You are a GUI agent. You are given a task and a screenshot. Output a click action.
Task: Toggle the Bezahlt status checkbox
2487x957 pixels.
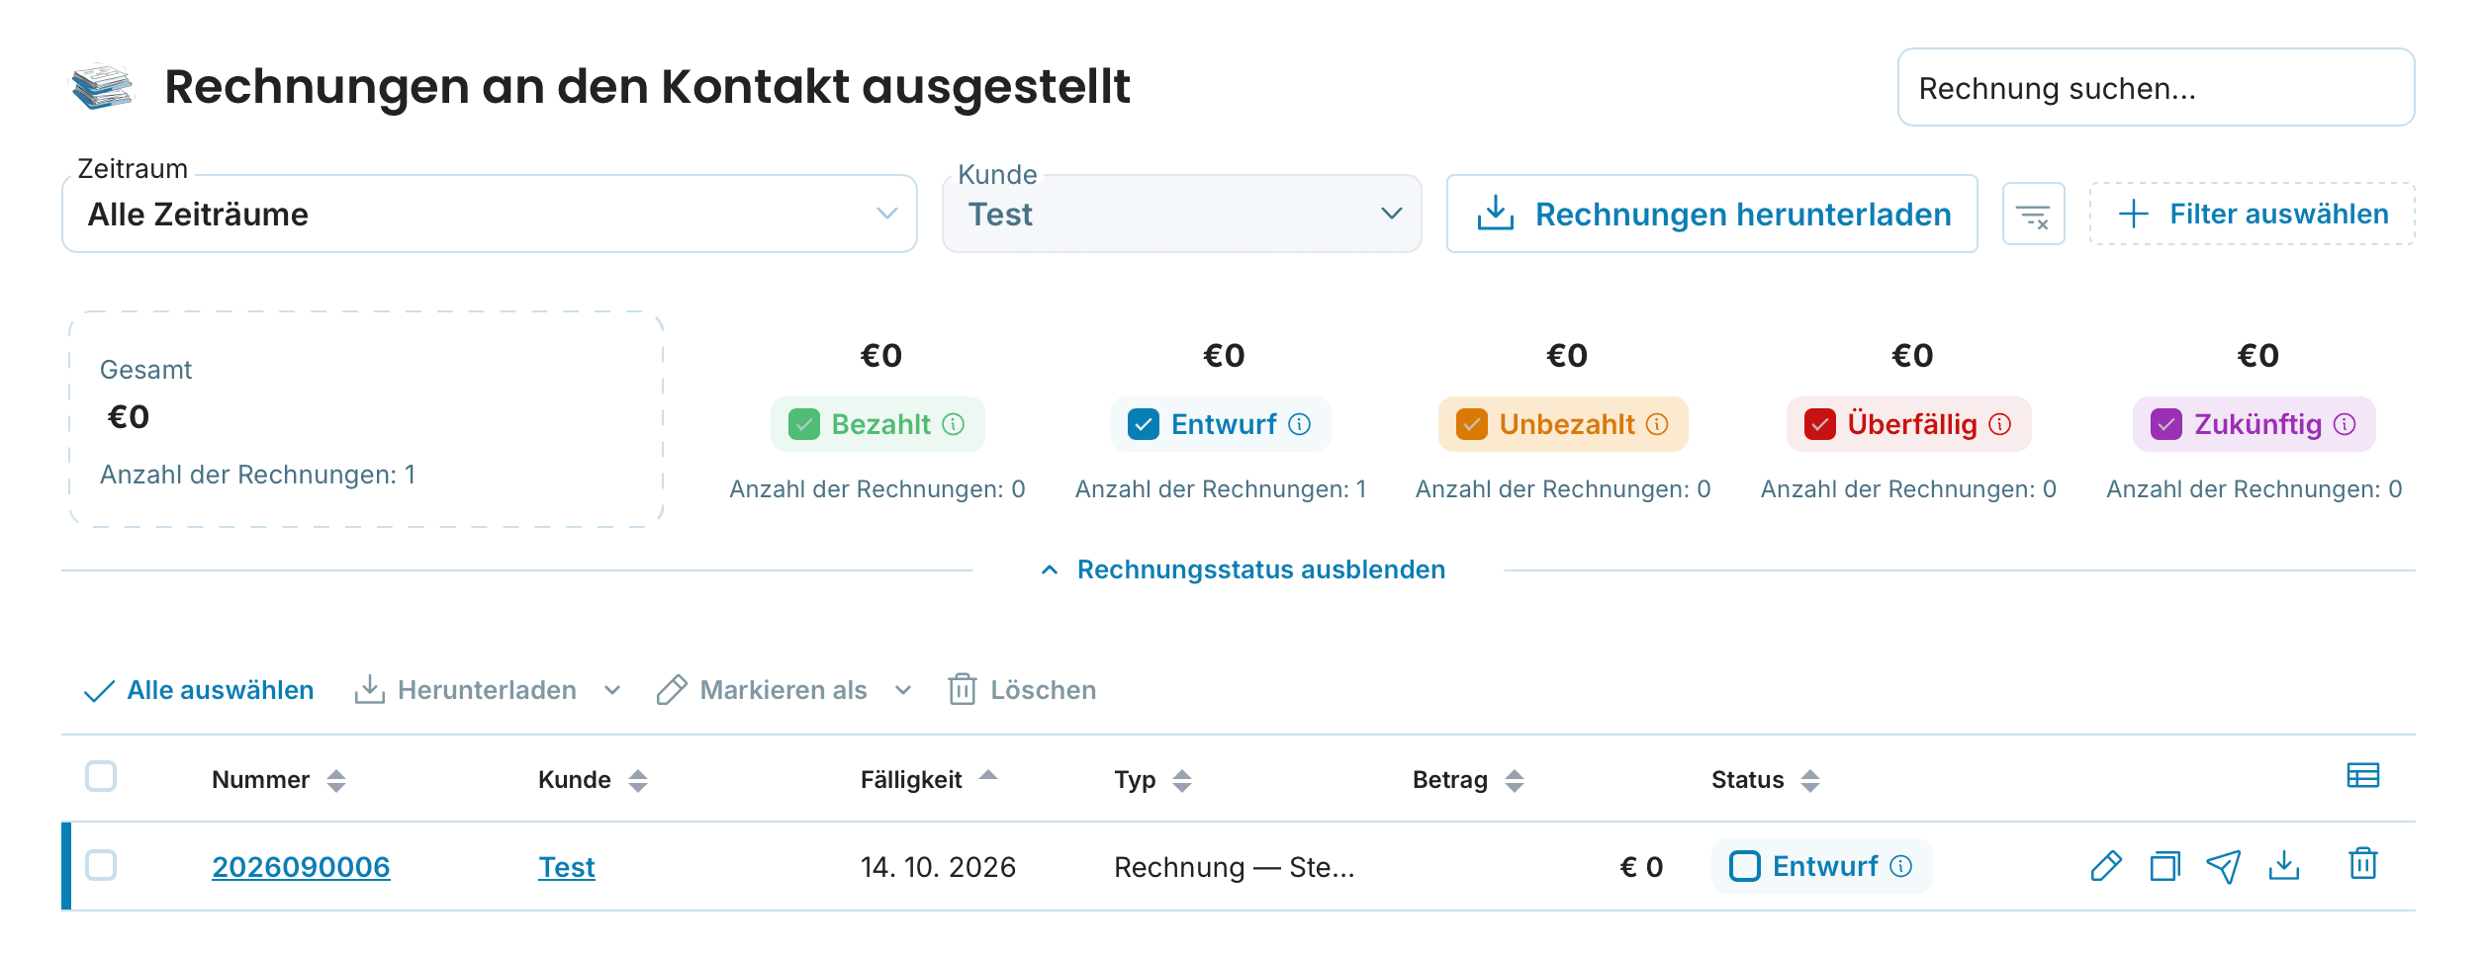pos(804,424)
